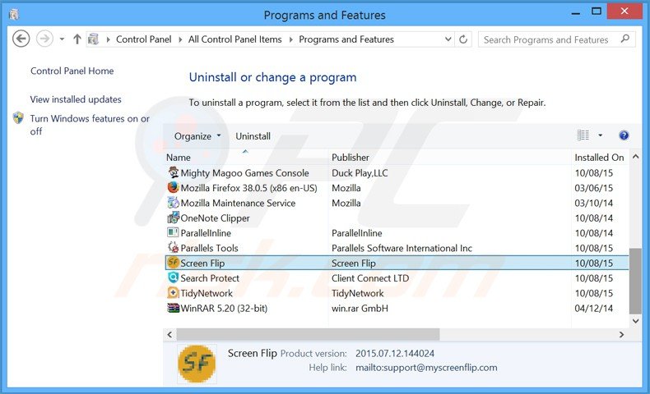Image resolution: width=650 pixels, height=394 pixels.
Task: Click the mailto:support@myscreenflip.com help link
Action: tap(426, 368)
